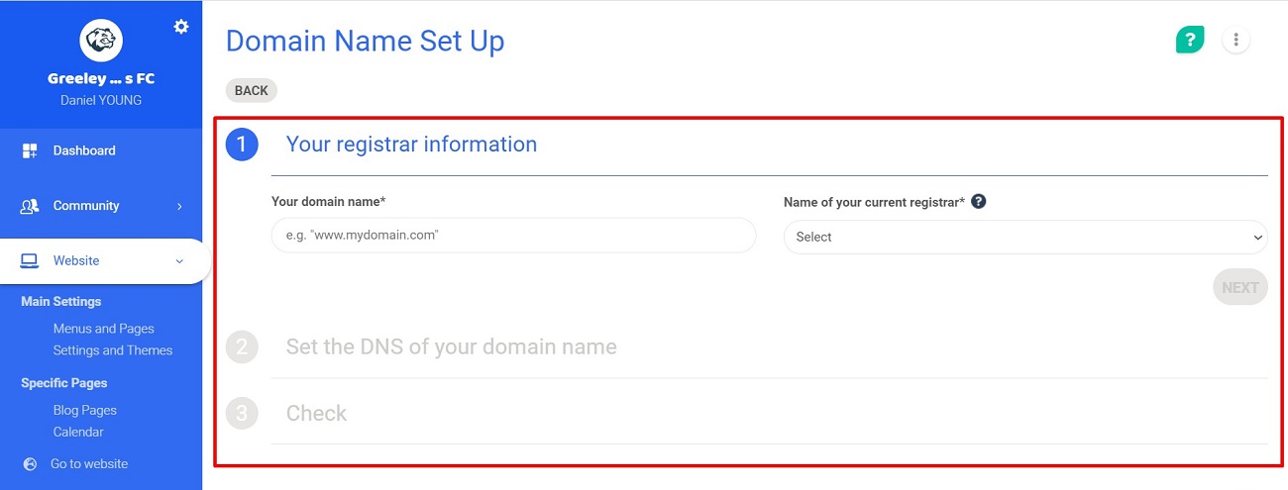The height and width of the screenshot is (490, 1288).
Task: Collapse the Website menu chevron
Action: [x=179, y=261]
